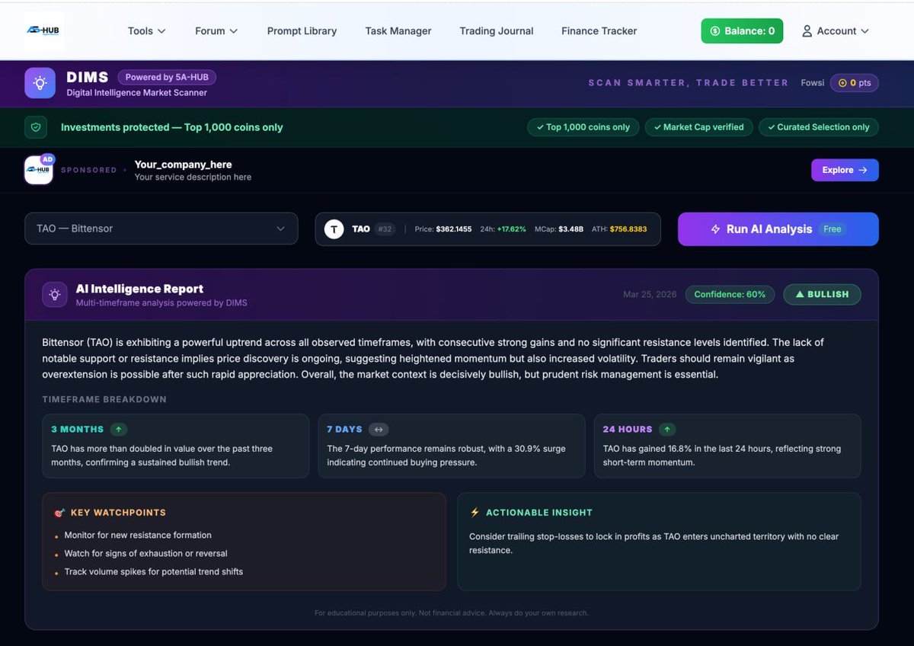Click the educational purposes disclaimer text
The width and height of the screenshot is (914, 646).
click(x=451, y=613)
